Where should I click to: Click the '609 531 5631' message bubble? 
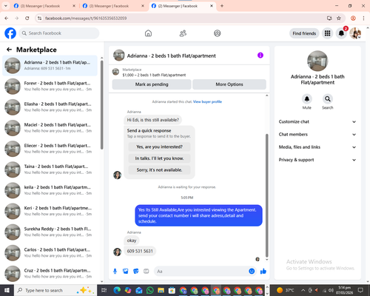(140, 251)
